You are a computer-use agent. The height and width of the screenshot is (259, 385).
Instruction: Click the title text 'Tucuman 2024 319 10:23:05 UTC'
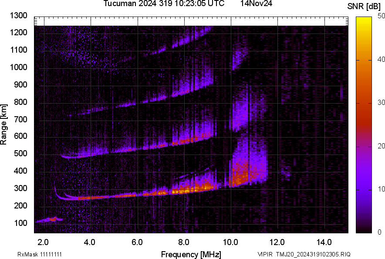point(164,3)
